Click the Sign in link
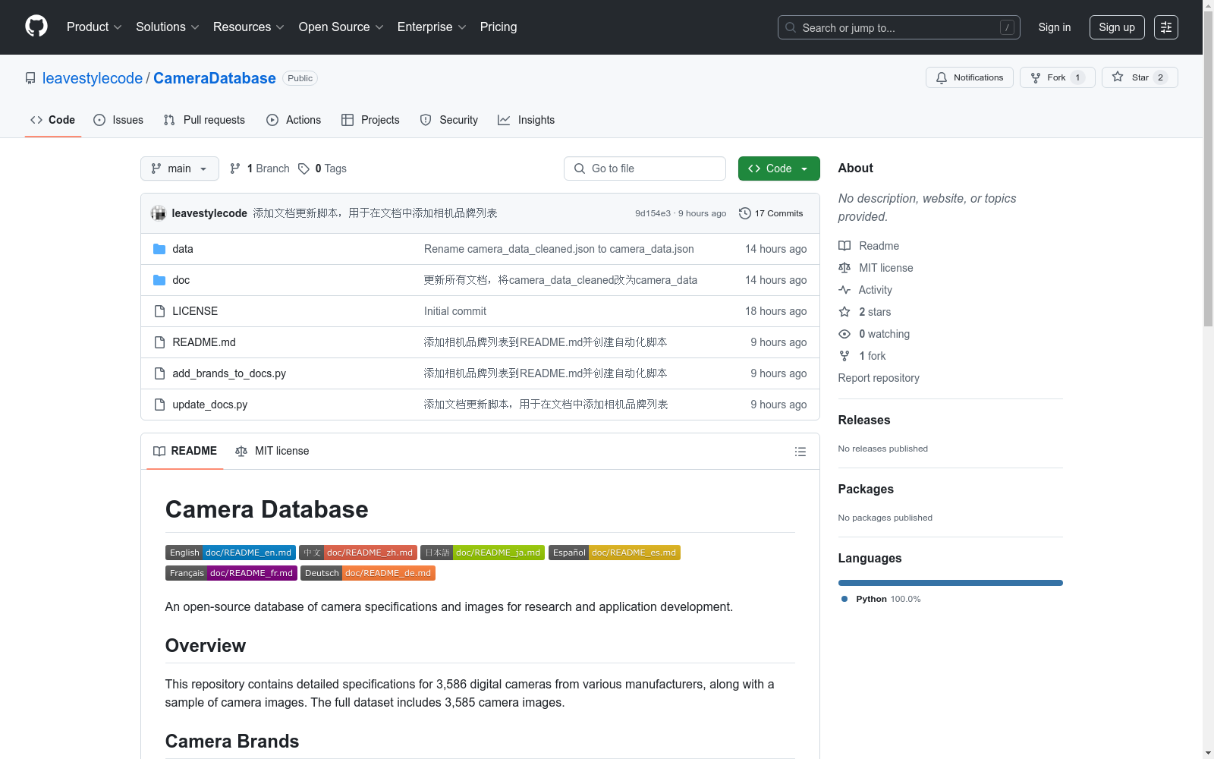The height and width of the screenshot is (759, 1214). coord(1055,27)
